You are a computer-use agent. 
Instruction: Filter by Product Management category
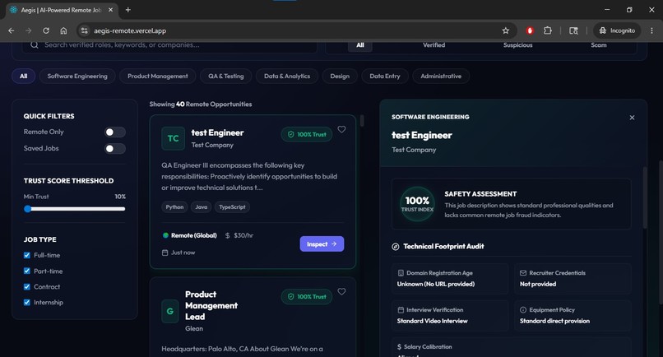point(158,76)
